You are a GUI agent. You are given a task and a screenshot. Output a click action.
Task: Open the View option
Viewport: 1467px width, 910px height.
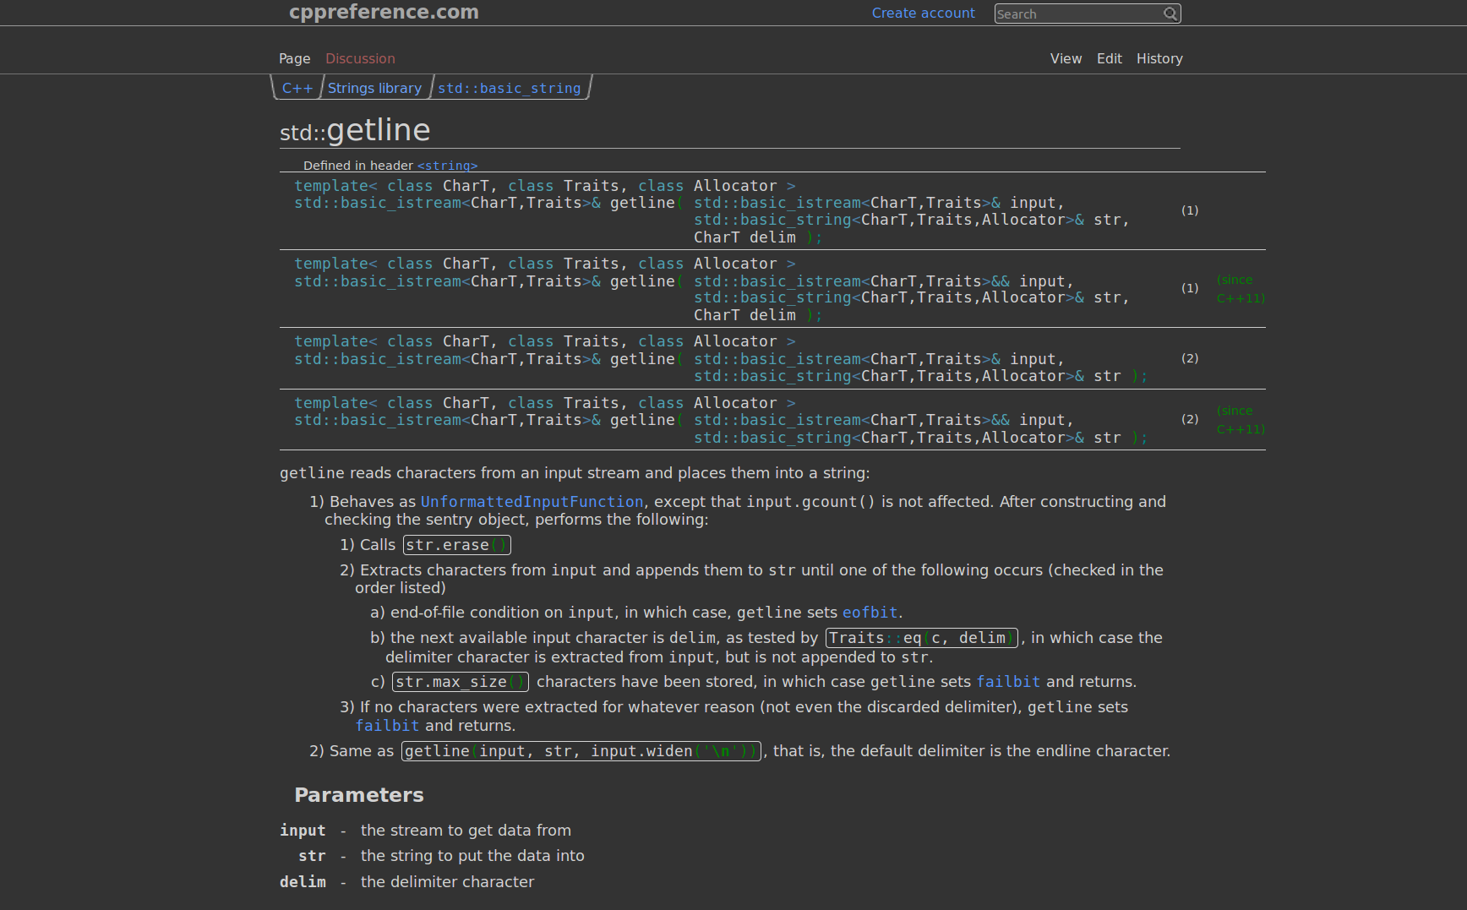[x=1066, y=58]
